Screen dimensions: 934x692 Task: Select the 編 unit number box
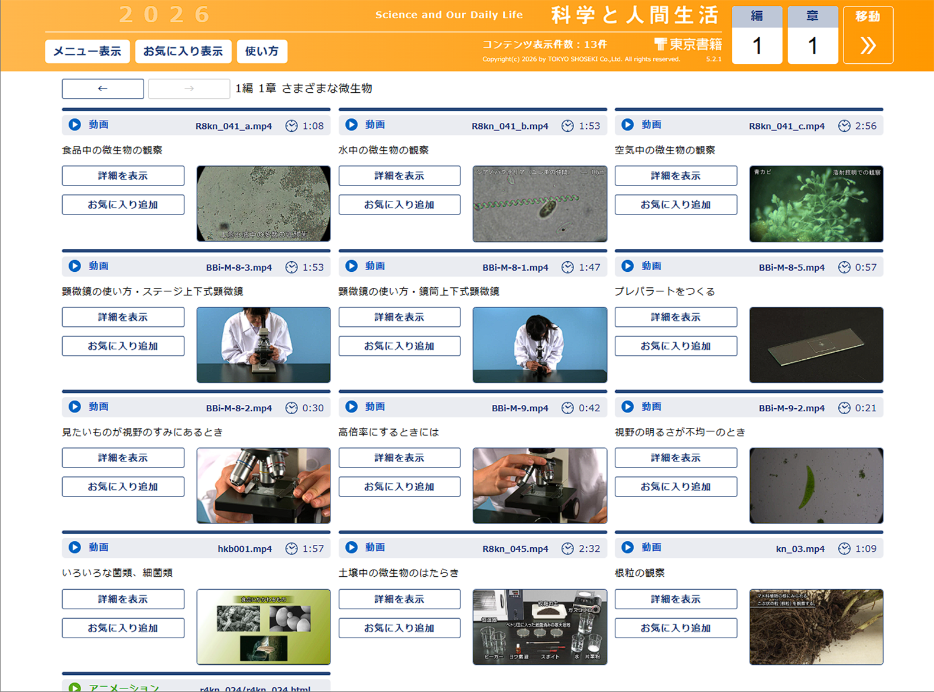click(757, 45)
